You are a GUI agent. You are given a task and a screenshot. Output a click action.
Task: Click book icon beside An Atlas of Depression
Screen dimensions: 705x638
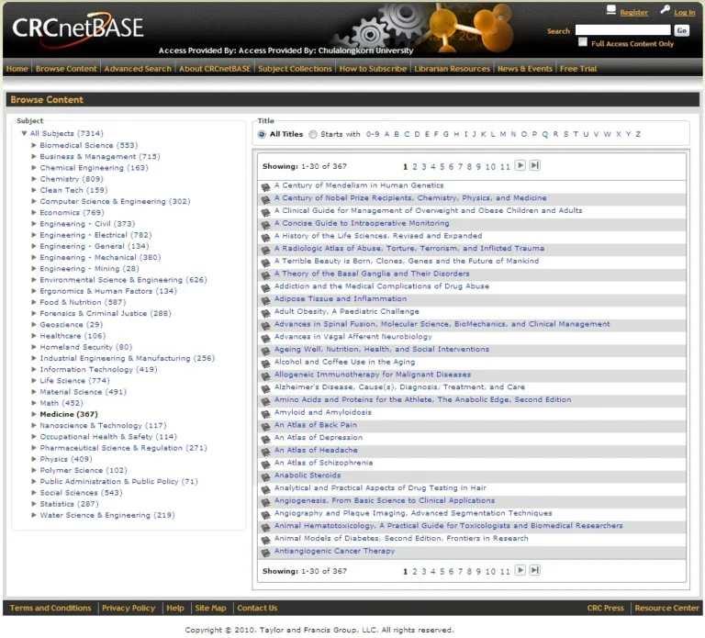(x=265, y=439)
